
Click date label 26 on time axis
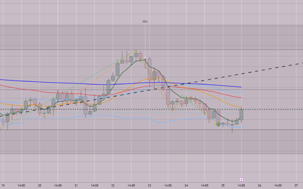tap(259, 186)
